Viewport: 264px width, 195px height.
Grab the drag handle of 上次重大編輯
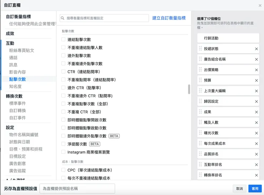pos(200,90)
